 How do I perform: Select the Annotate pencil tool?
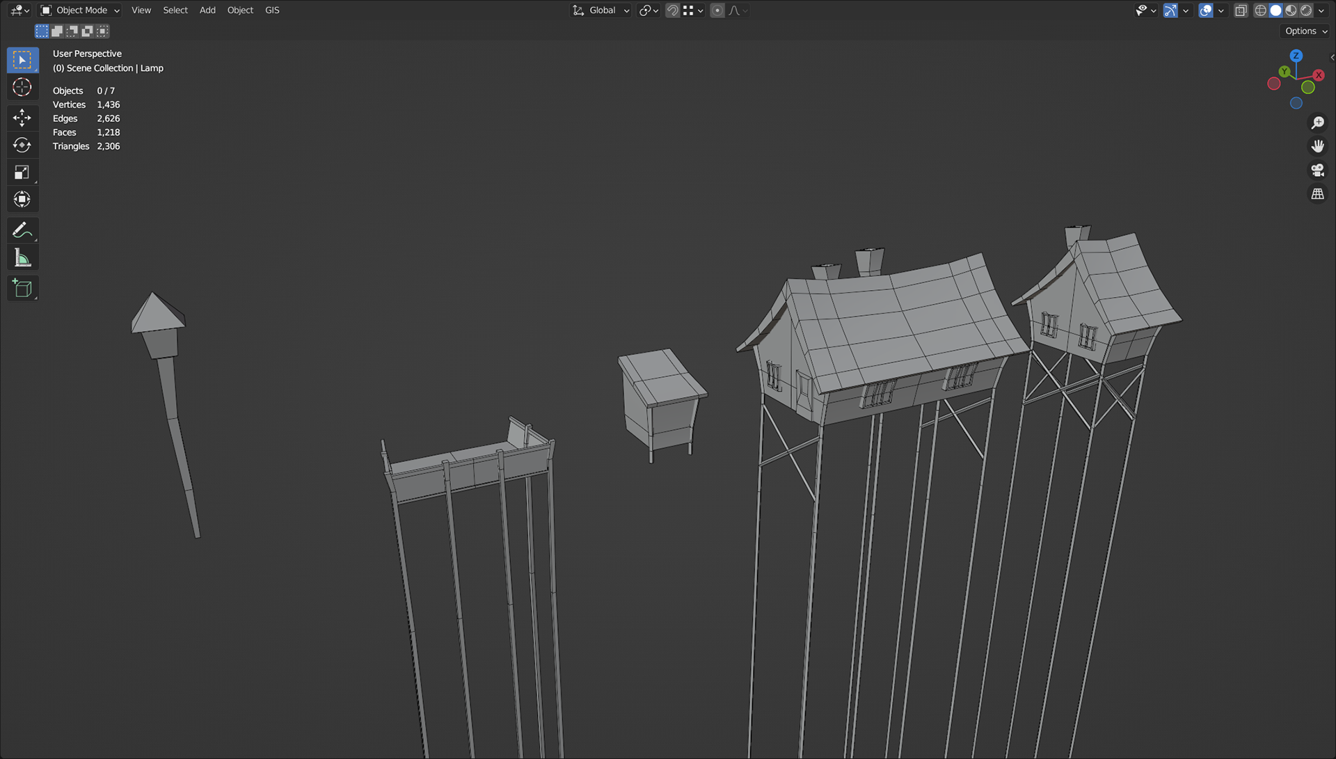pyautogui.click(x=22, y=230)
